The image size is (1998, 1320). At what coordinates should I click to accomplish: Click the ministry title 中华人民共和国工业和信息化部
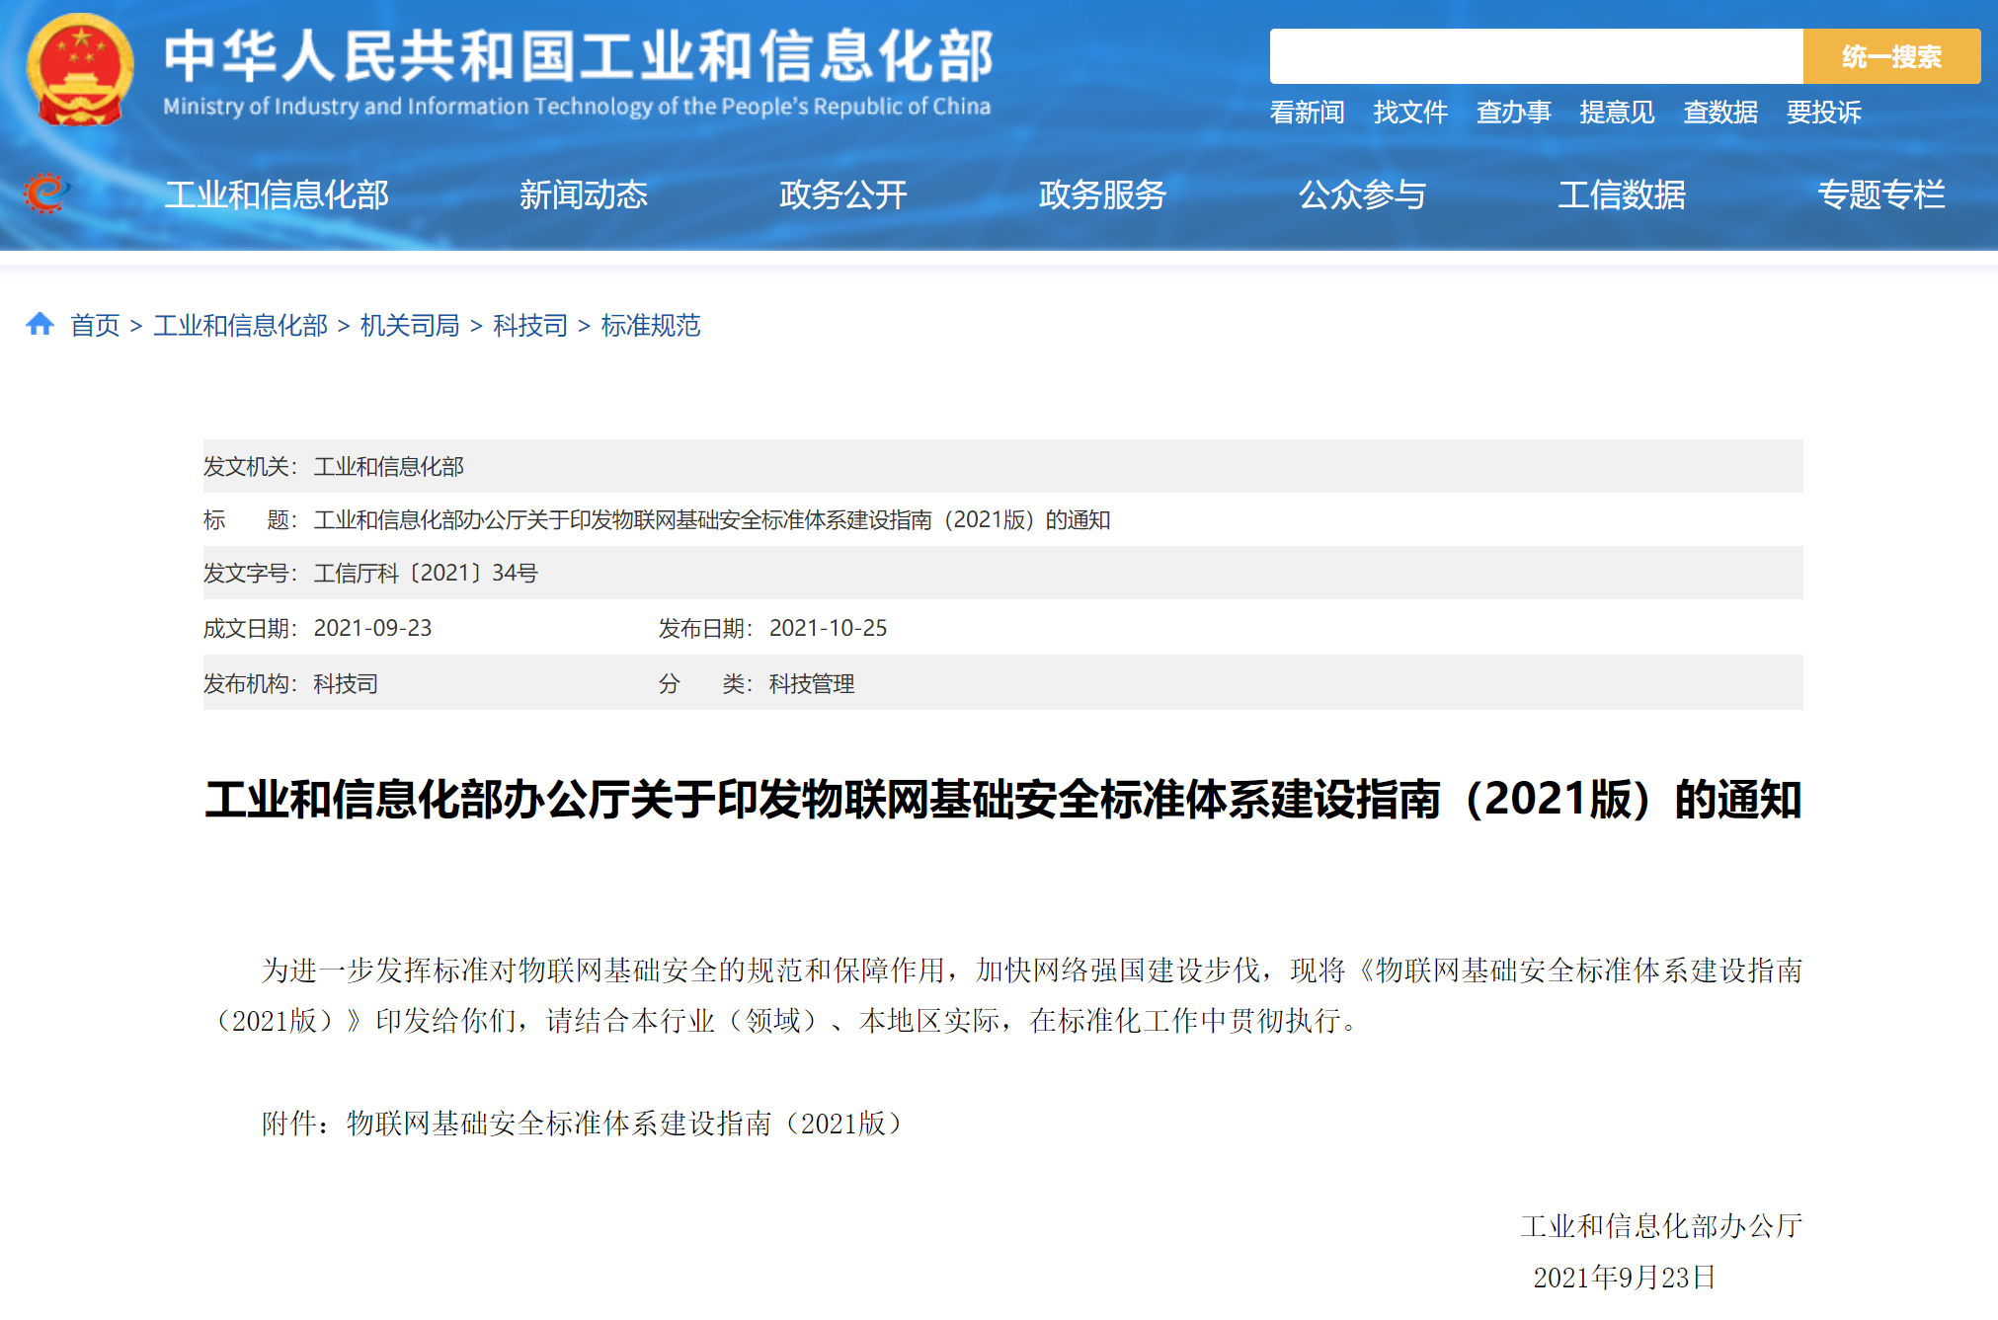tap(578, 55)
